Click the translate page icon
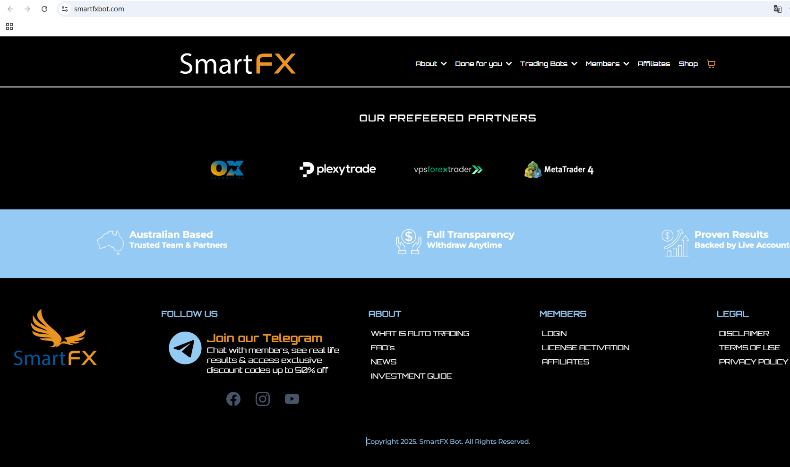Image resolution: width=790 pixels, height=467 pixels. [x=777, y=9]
